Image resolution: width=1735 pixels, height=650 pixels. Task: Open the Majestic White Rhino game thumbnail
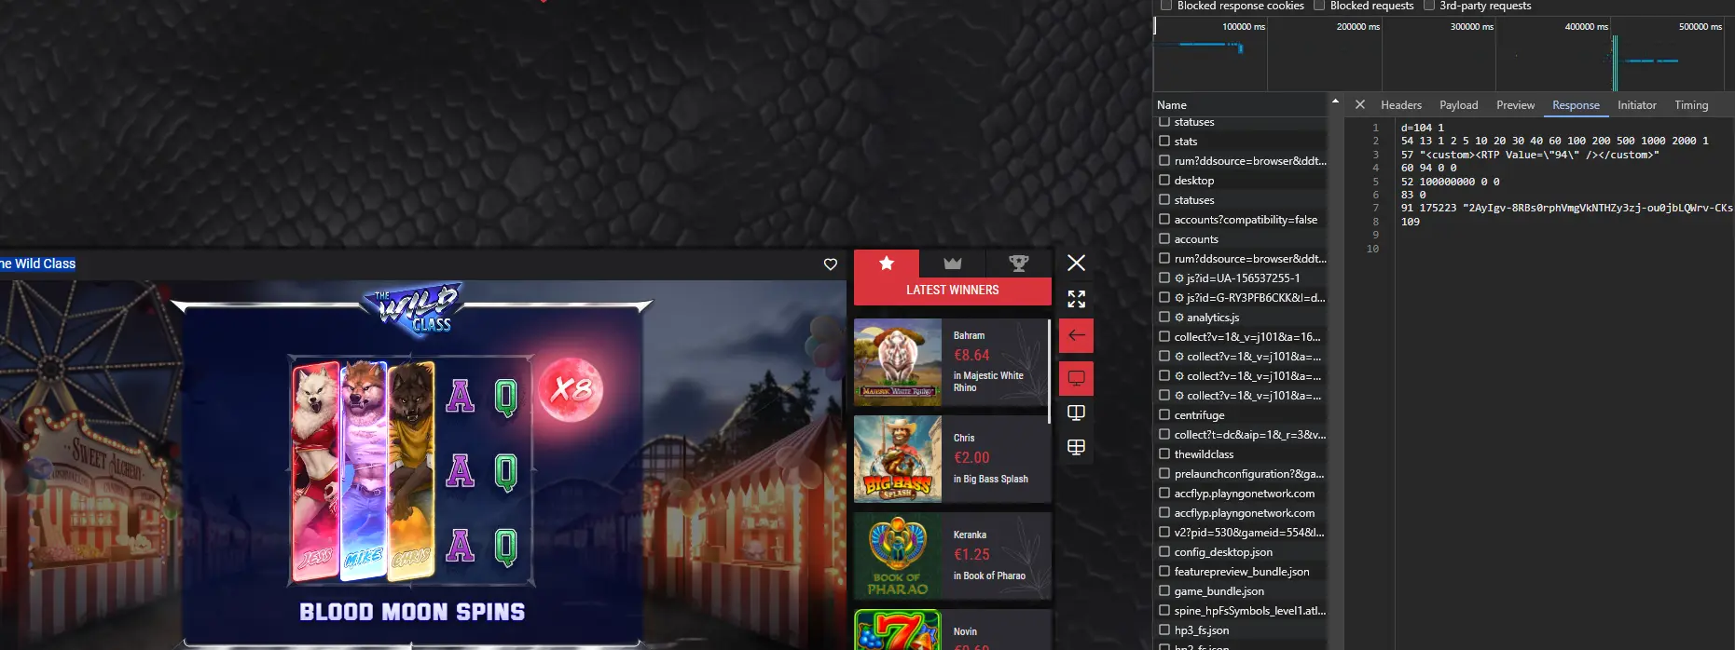(898, 362)
